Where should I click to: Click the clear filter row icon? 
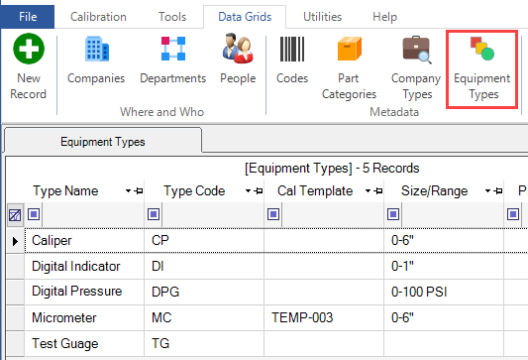[x=15, y=215]
